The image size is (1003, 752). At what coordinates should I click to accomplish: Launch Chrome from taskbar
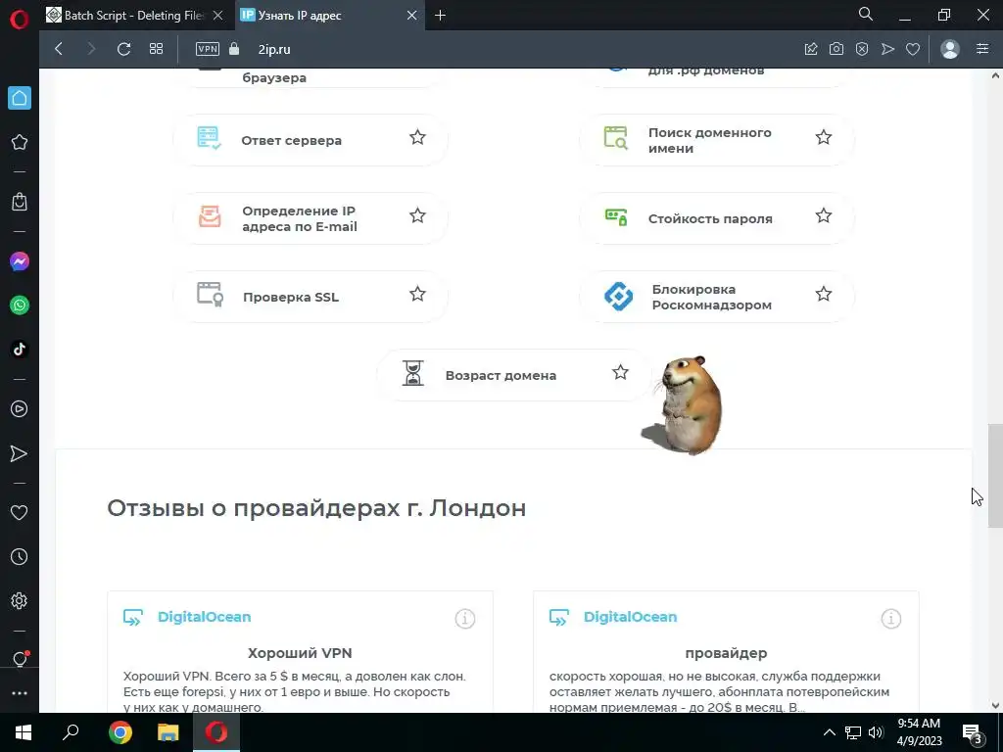119,732
